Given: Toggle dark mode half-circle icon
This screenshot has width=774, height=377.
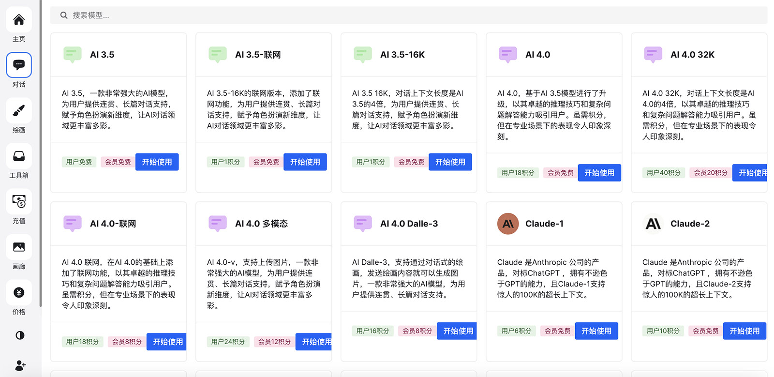Looking at the screenshot, I should click(x=20, y=335).
